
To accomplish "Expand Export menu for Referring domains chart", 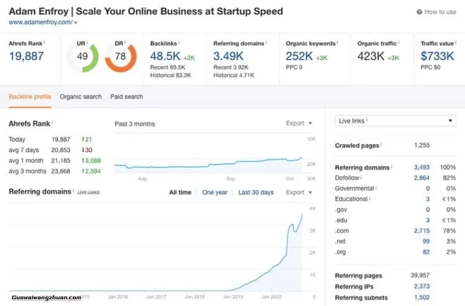I will [299, 192].
